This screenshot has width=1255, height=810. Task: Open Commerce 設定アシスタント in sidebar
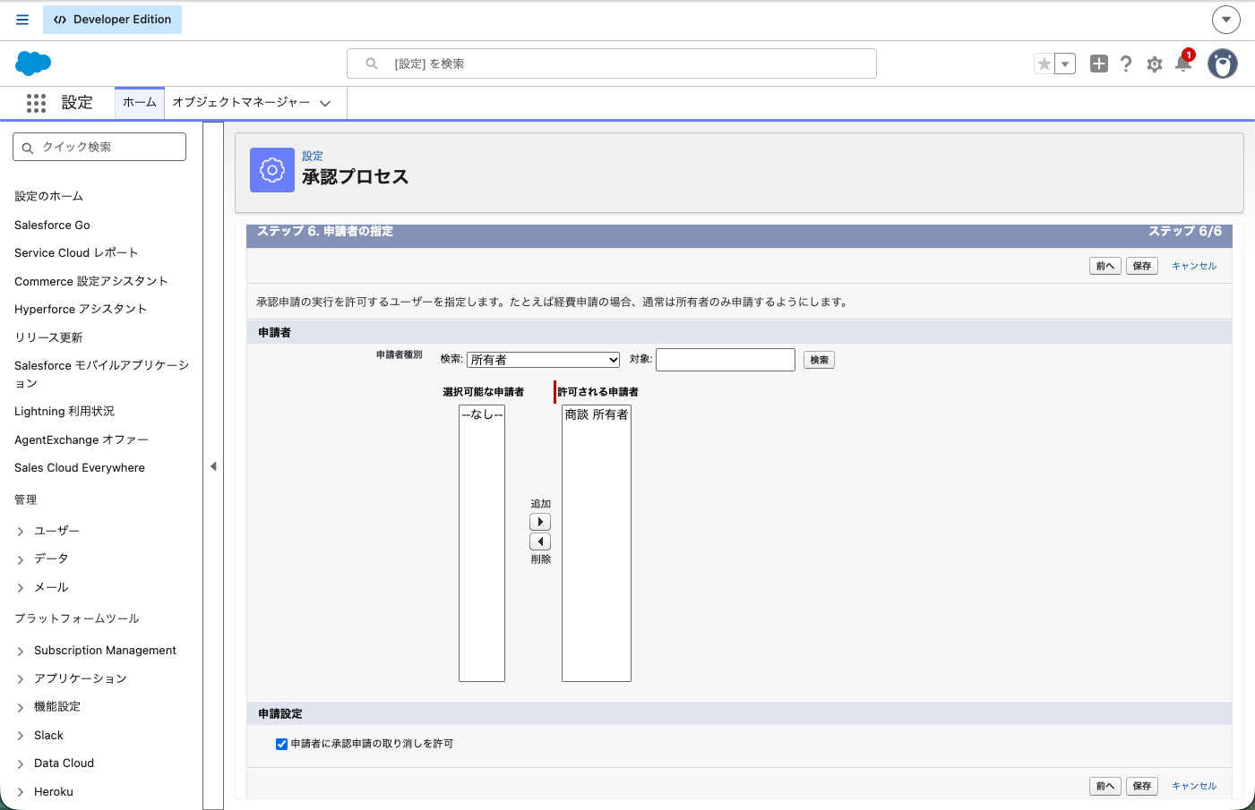91,281
